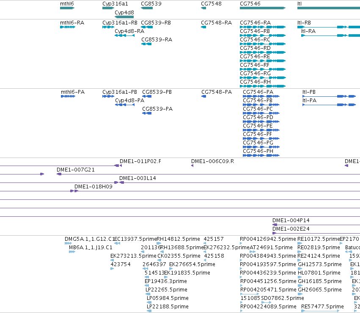Select protein mthl6-PA
360x313 pixels.
[68, 96]
